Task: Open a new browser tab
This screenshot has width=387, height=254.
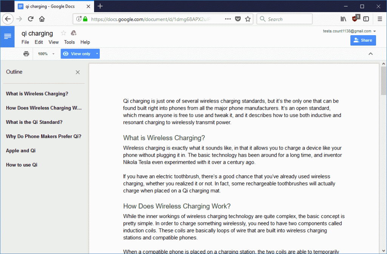Action: 100,6
